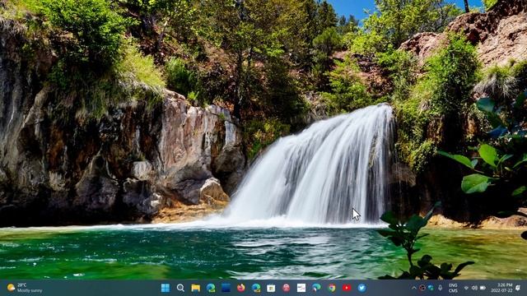Open the Edge icon right of Firefox
This screenshot has height=296, width=527.
click(256, 288)
